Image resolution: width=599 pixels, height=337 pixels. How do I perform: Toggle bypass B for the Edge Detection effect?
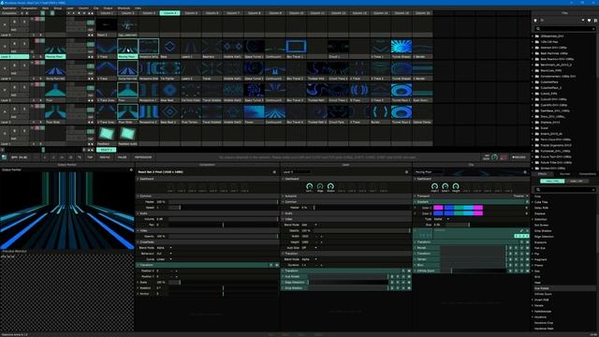click(x=392, y=283)
